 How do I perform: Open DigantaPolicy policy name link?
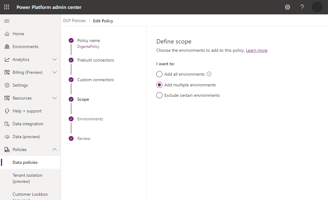point(88,47)
